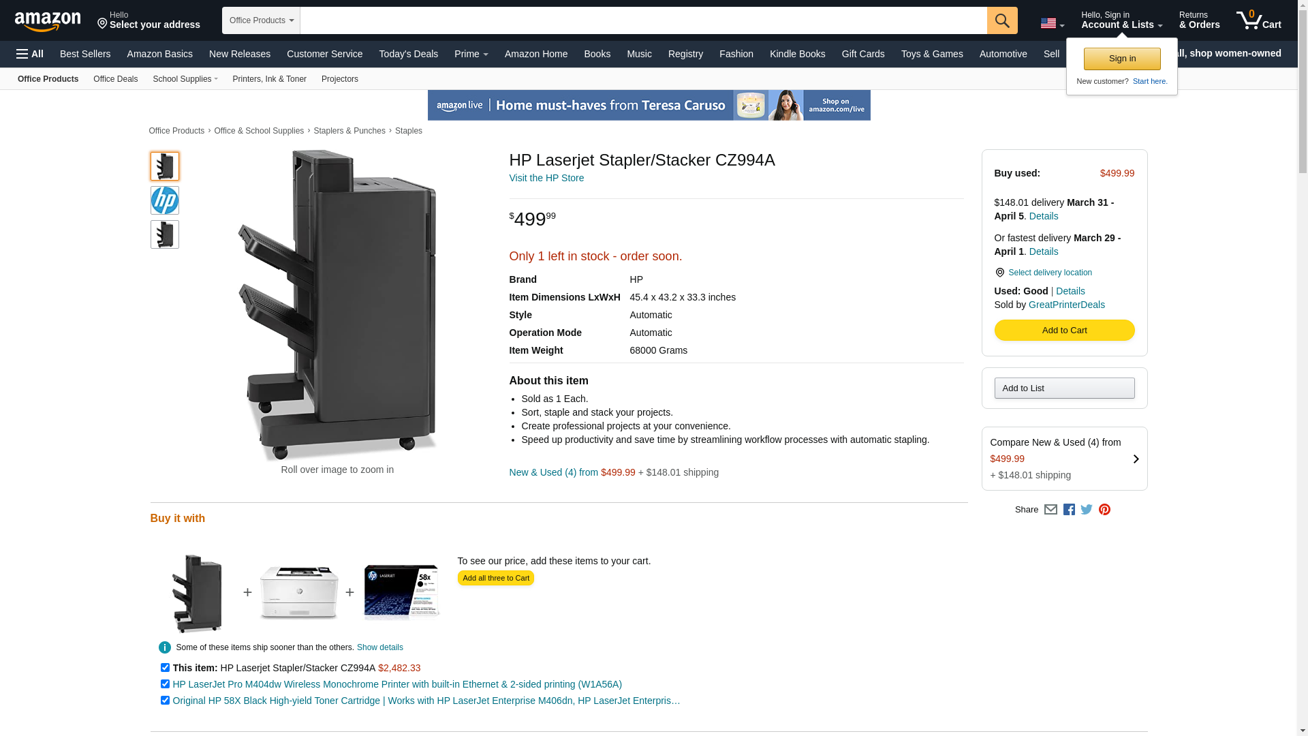Open the Office Products search category dropdown
Image resolution: width=1308 pixels, height=736 pixels.
261,20
